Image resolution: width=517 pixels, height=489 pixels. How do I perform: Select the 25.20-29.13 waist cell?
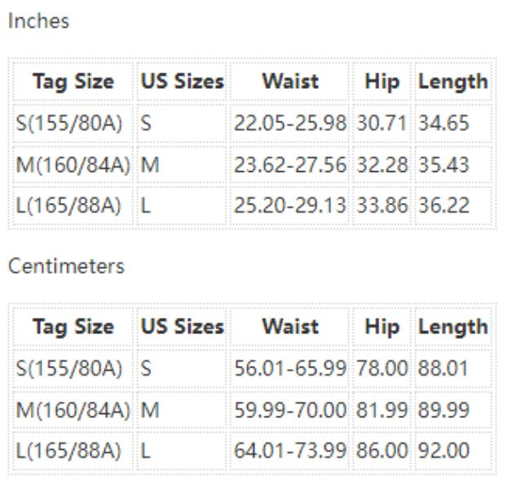coord(289,207)
